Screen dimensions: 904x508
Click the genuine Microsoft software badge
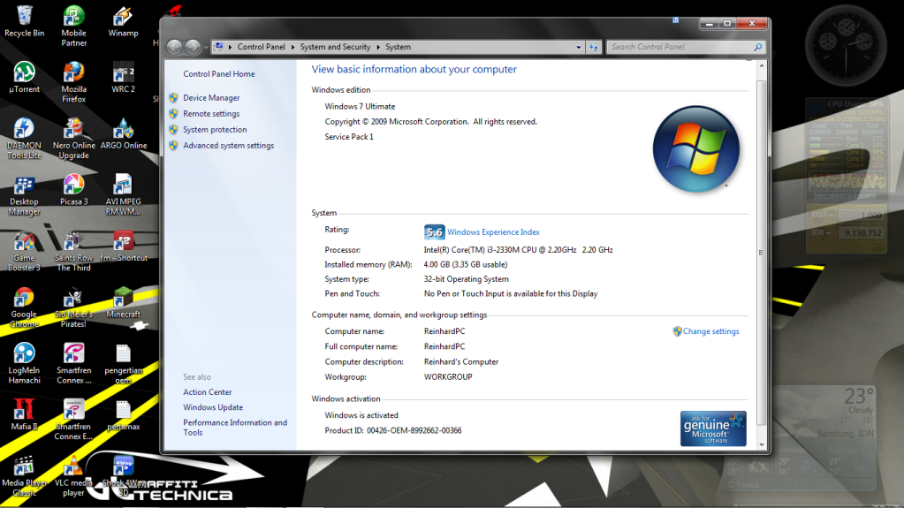point(712,428)
